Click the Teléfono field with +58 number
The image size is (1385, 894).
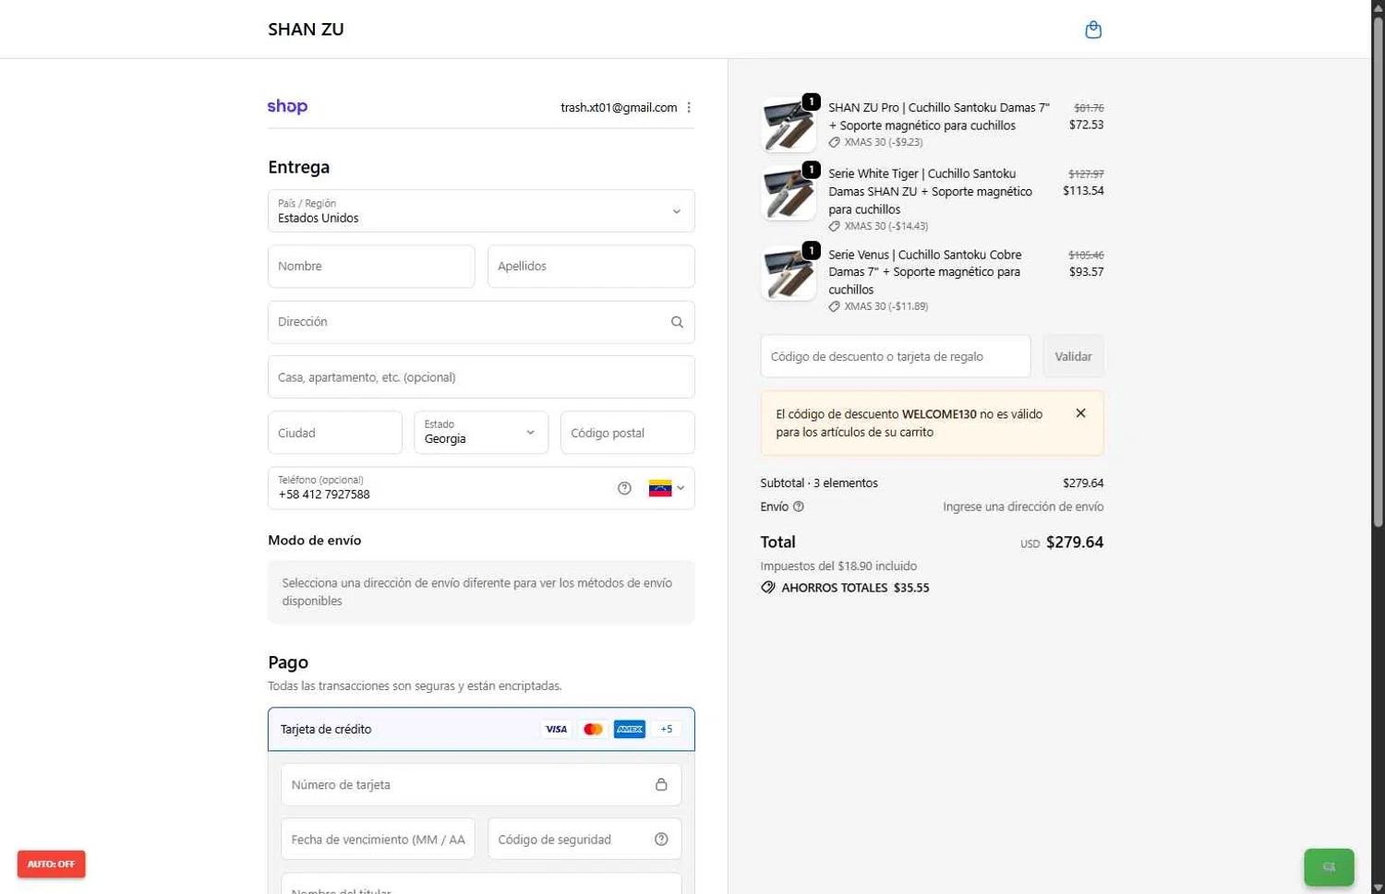(x=481, y=488)
